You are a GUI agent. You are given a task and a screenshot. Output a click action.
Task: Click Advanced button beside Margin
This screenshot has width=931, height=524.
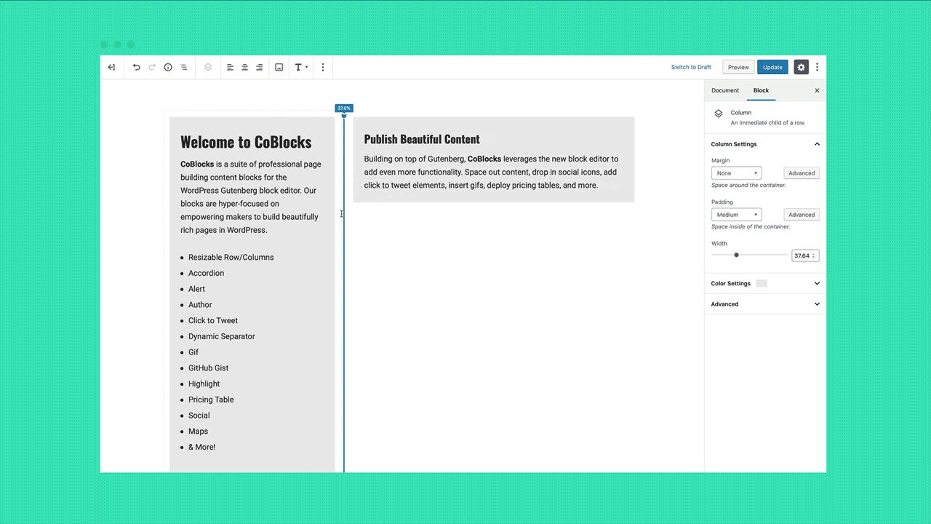(802, 173)
